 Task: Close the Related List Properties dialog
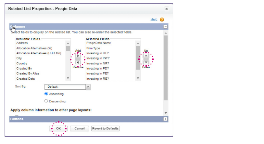point(167,9)
